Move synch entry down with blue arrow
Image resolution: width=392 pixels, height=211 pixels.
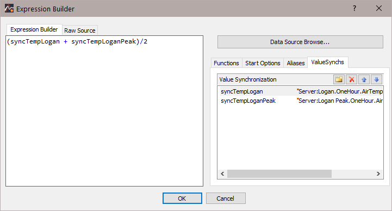(x=376, y=79)
